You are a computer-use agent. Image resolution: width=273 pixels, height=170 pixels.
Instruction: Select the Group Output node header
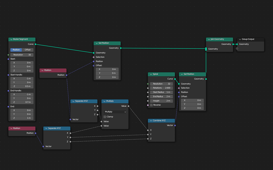pos(251,39)
